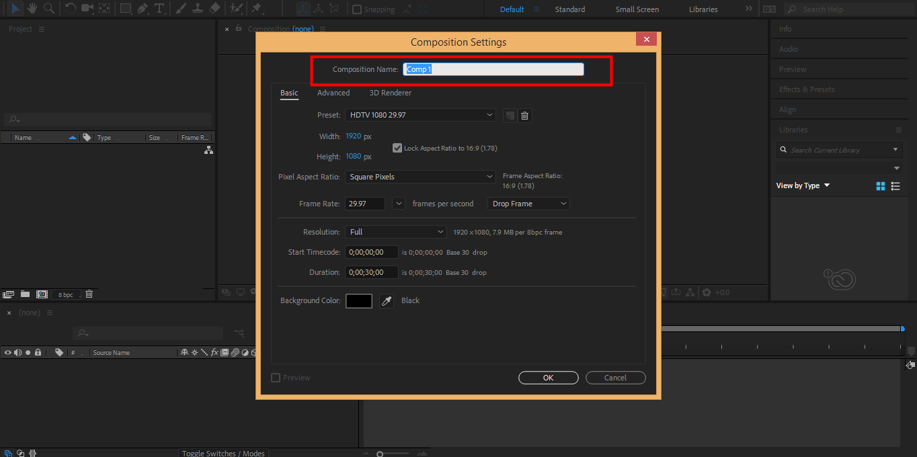917x457 pixels.
Task: Click the 8 bpc color depth button
Action: (x=66, y=294)
